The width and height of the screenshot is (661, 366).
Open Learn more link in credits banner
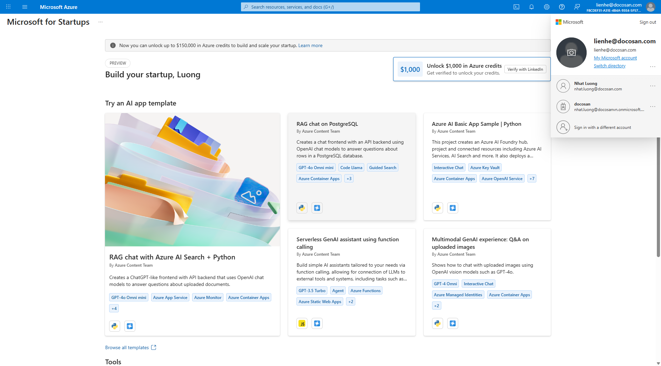coord(310,45)
